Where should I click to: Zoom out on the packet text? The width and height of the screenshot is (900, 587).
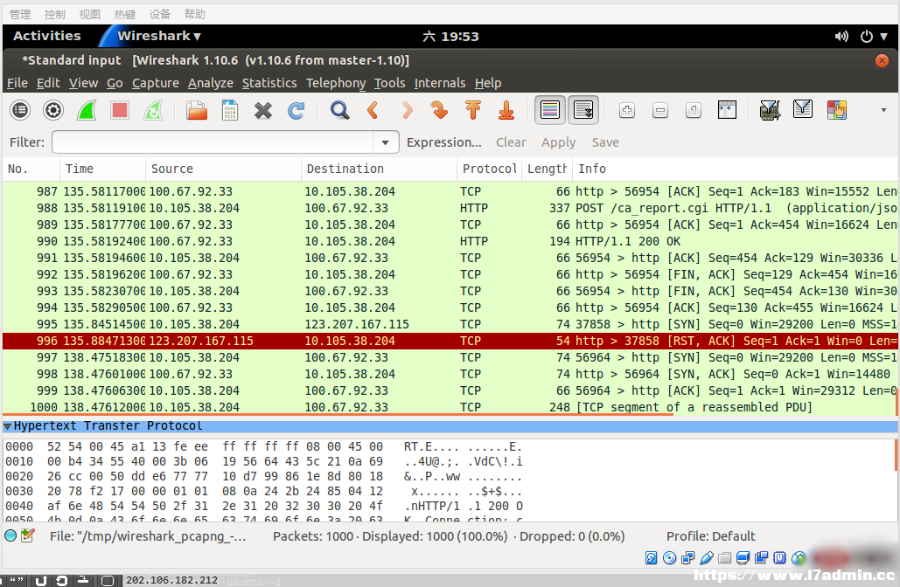(x=660, y=110)
